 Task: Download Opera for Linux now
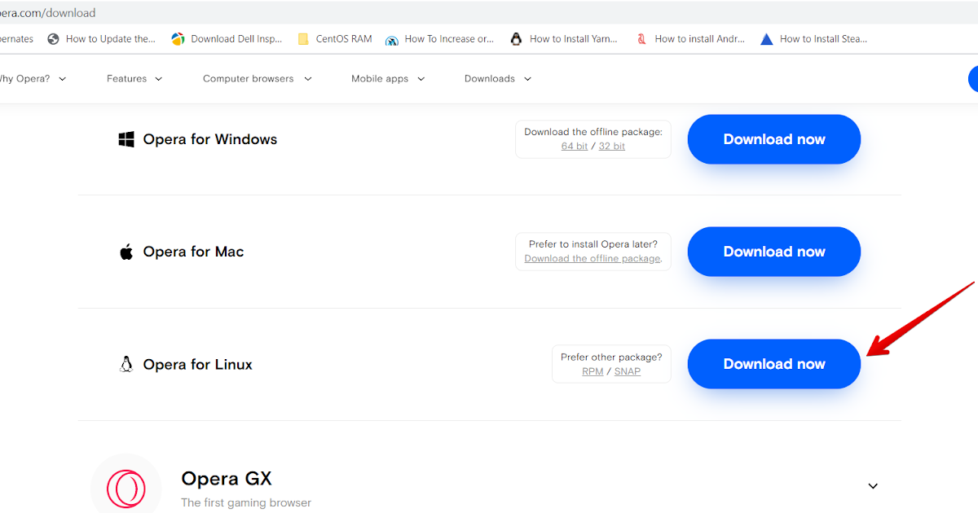(x=774, y=364)
